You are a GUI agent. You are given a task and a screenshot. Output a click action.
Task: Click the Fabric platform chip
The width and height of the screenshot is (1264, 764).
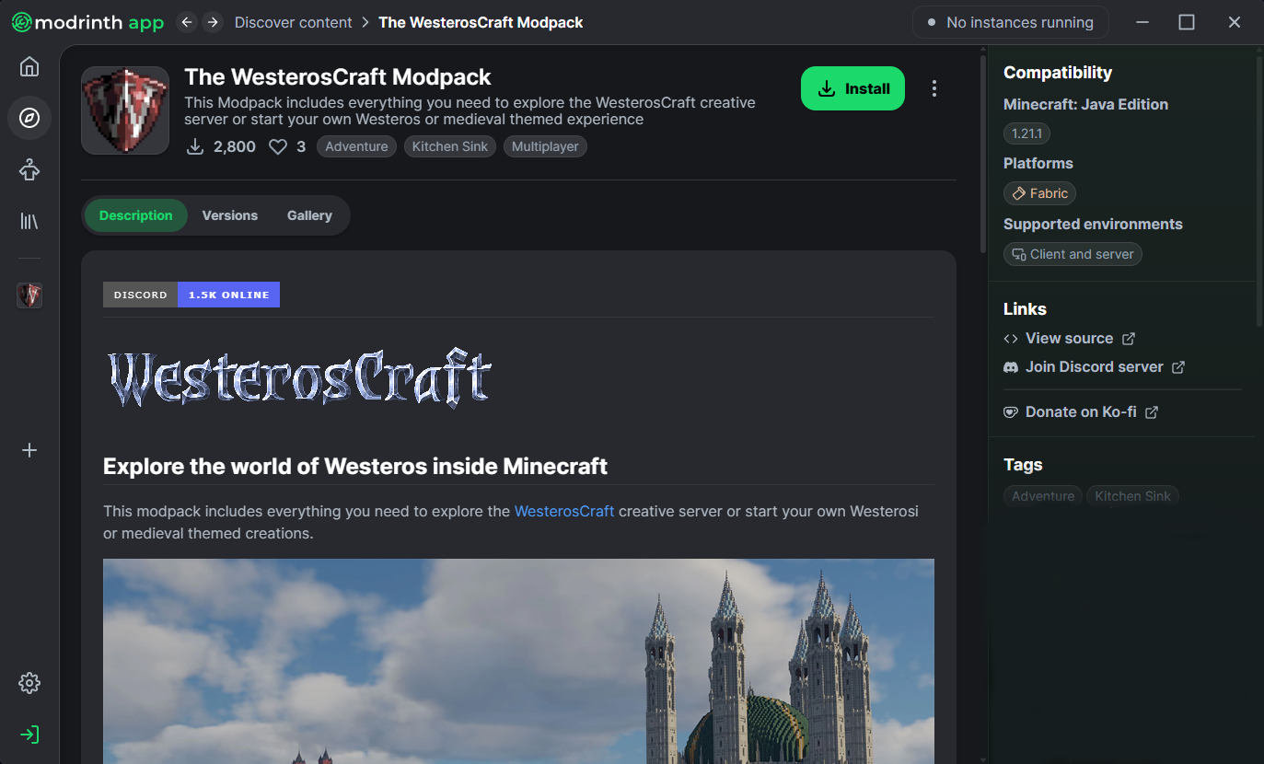1039,193
